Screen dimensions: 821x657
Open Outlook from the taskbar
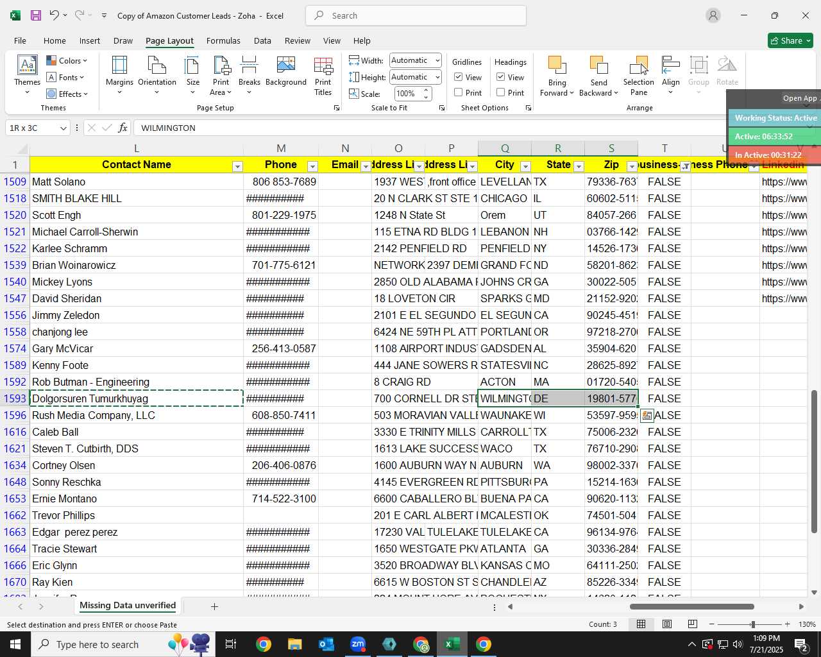(x=326, y=644)
